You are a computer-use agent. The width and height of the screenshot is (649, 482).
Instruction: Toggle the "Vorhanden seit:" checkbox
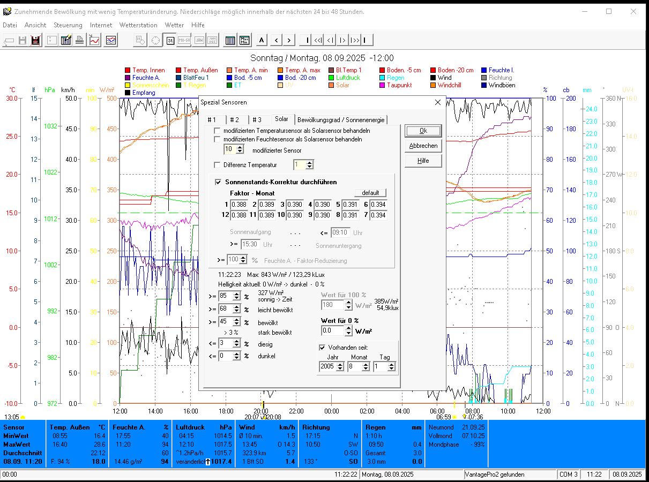click(322, 347)
